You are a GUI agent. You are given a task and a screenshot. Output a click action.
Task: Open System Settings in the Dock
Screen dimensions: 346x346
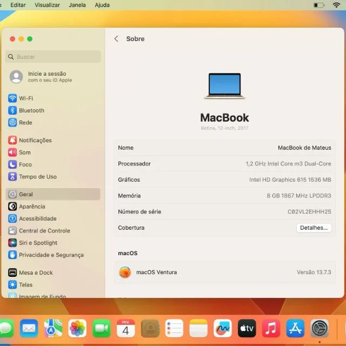coord(320,328)
